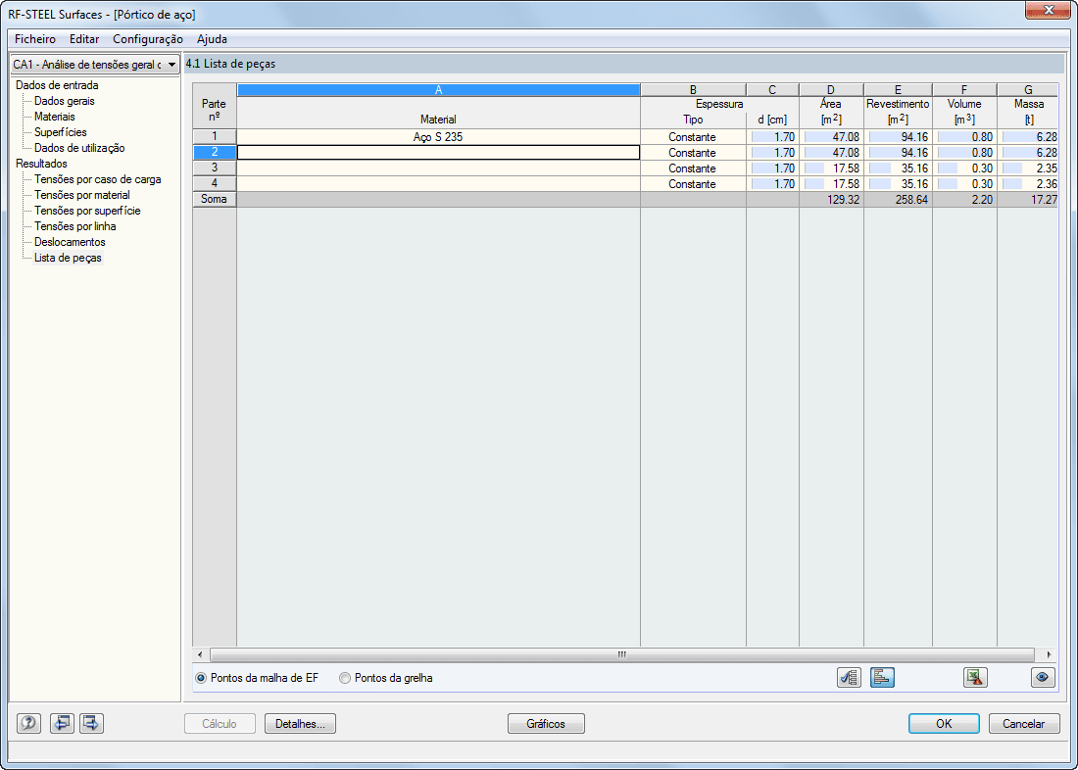Click the 2.20 total volume cell
This screenshot has width=1078, height=770.
[964, 200]
